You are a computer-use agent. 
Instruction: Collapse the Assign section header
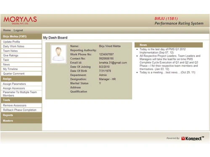click(21, 79)
